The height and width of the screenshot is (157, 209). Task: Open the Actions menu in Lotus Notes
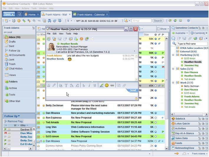click(25, 8)
